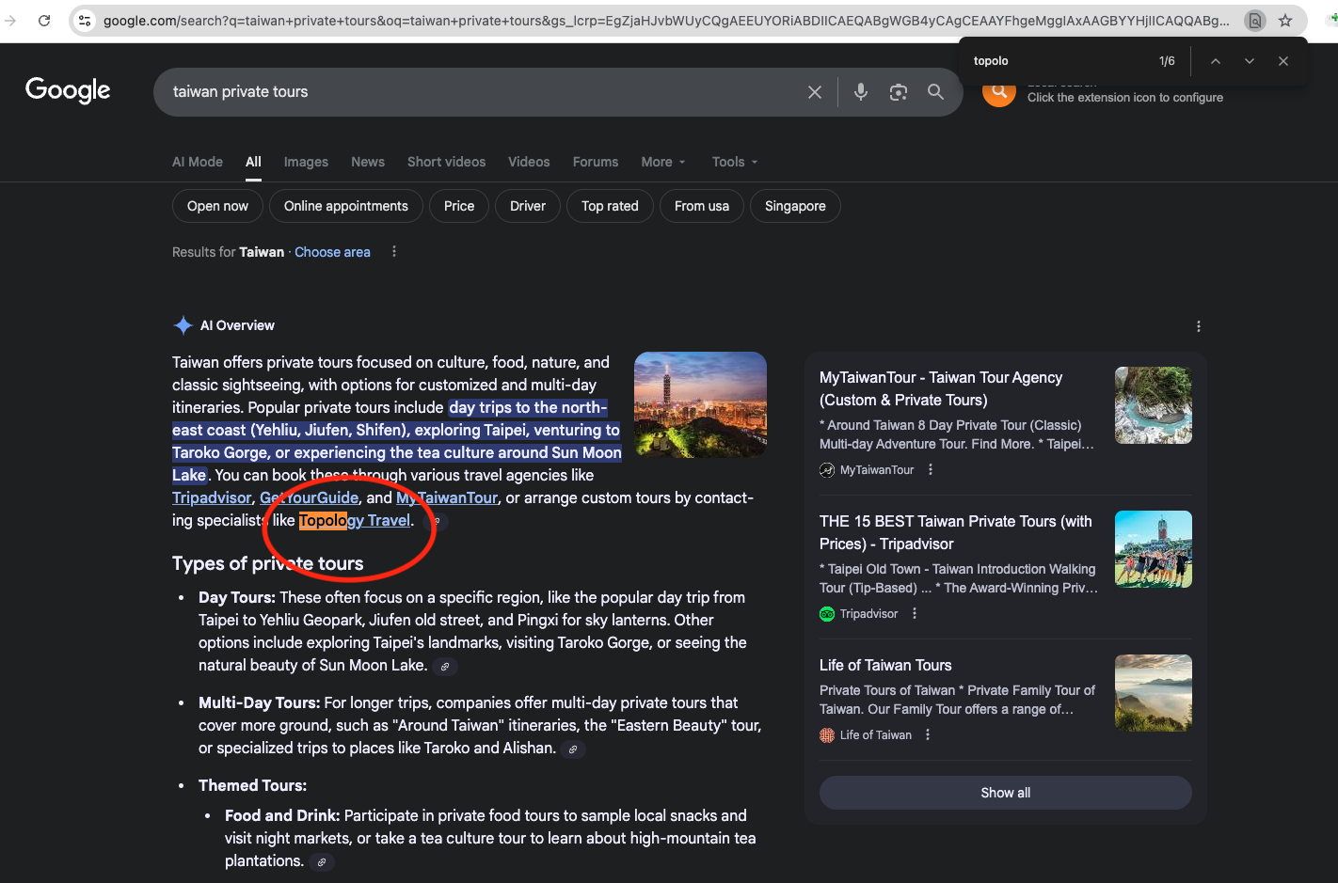The image size is (1338, 883).
Task: Toggle the Online appointments filter chip
Action: (x=345, y=206)
